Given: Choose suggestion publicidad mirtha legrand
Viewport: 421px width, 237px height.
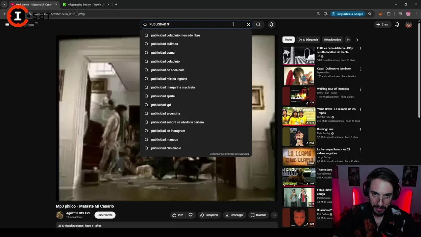Looking at the screenshot, I should (196, 79).
